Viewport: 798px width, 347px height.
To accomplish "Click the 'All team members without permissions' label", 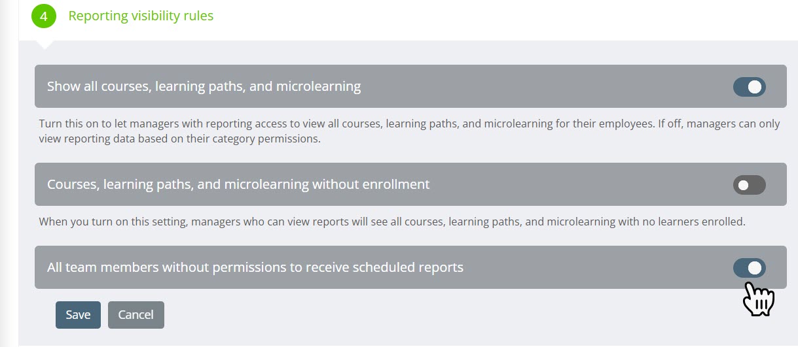I will (255, 267).
